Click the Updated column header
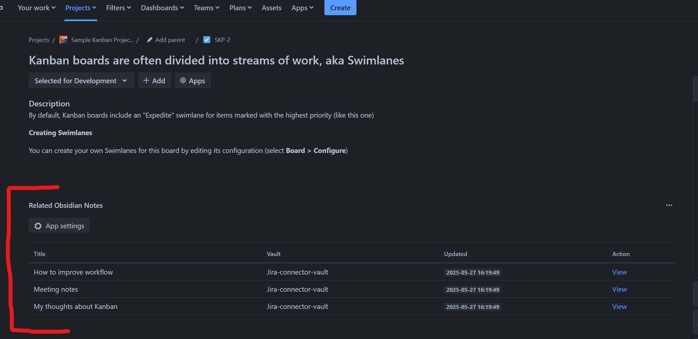 point(455,254)
